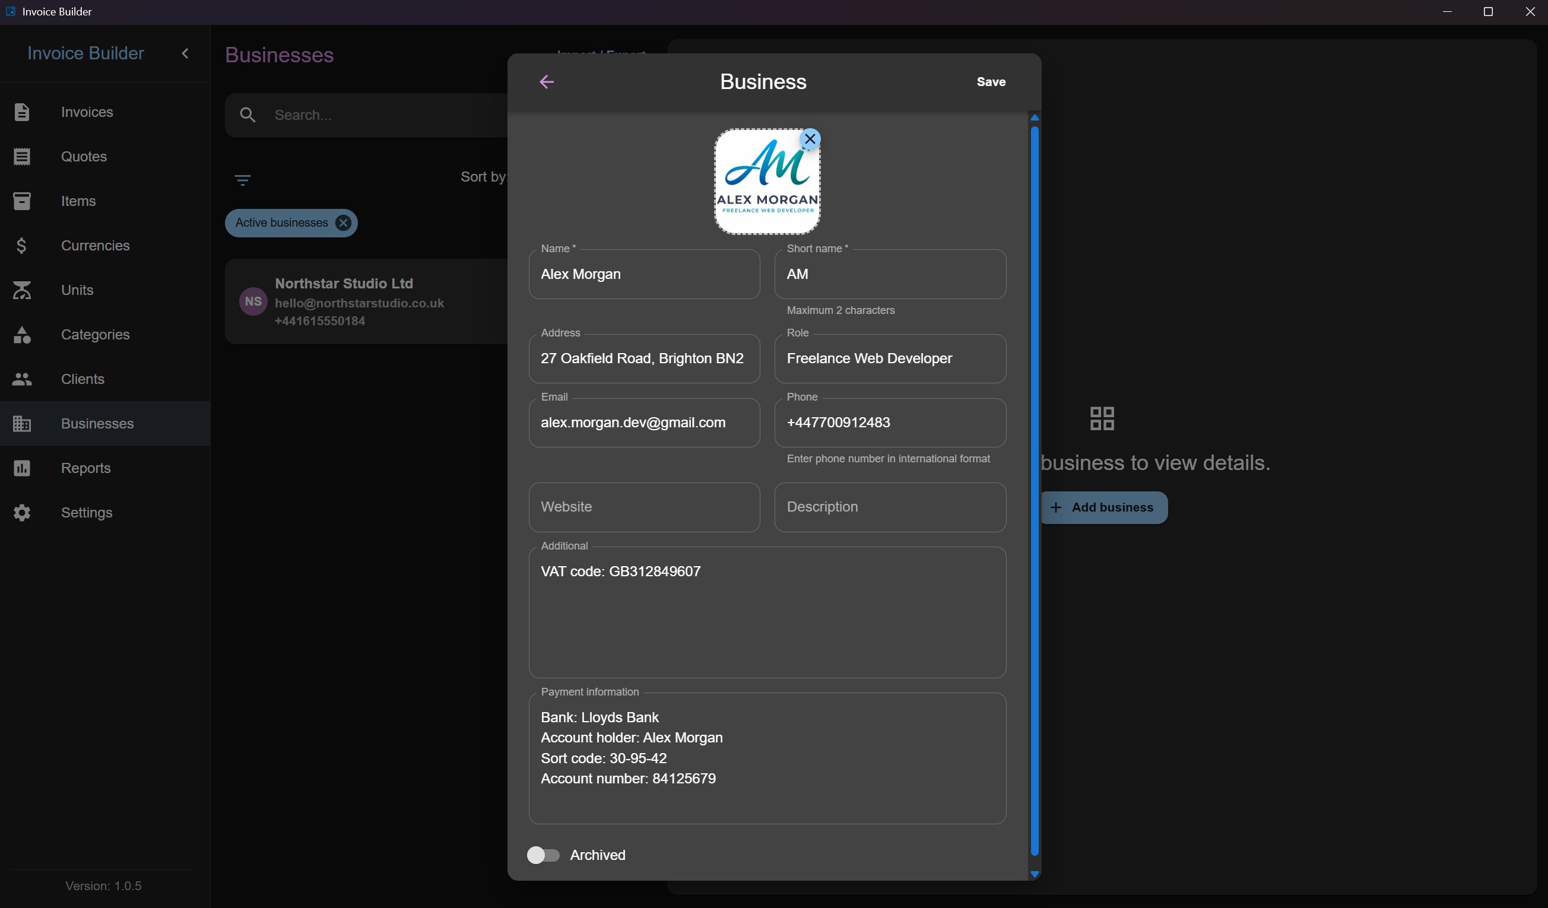This screenshot has width=1548, height=908.
Task: Open the Categories shapes icon
Action: (21, 335)
